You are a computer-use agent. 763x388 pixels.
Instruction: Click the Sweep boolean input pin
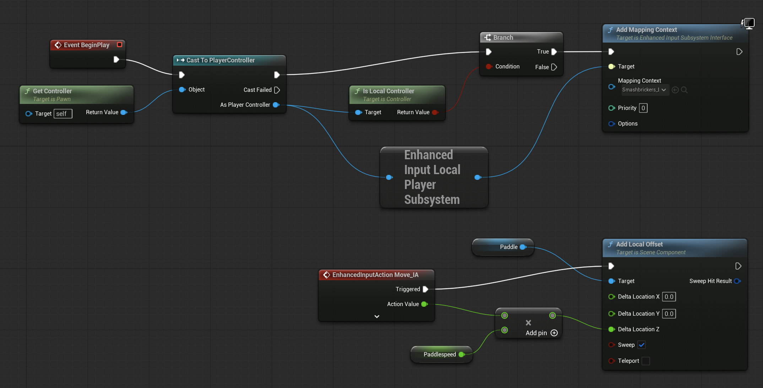(612, 345)
